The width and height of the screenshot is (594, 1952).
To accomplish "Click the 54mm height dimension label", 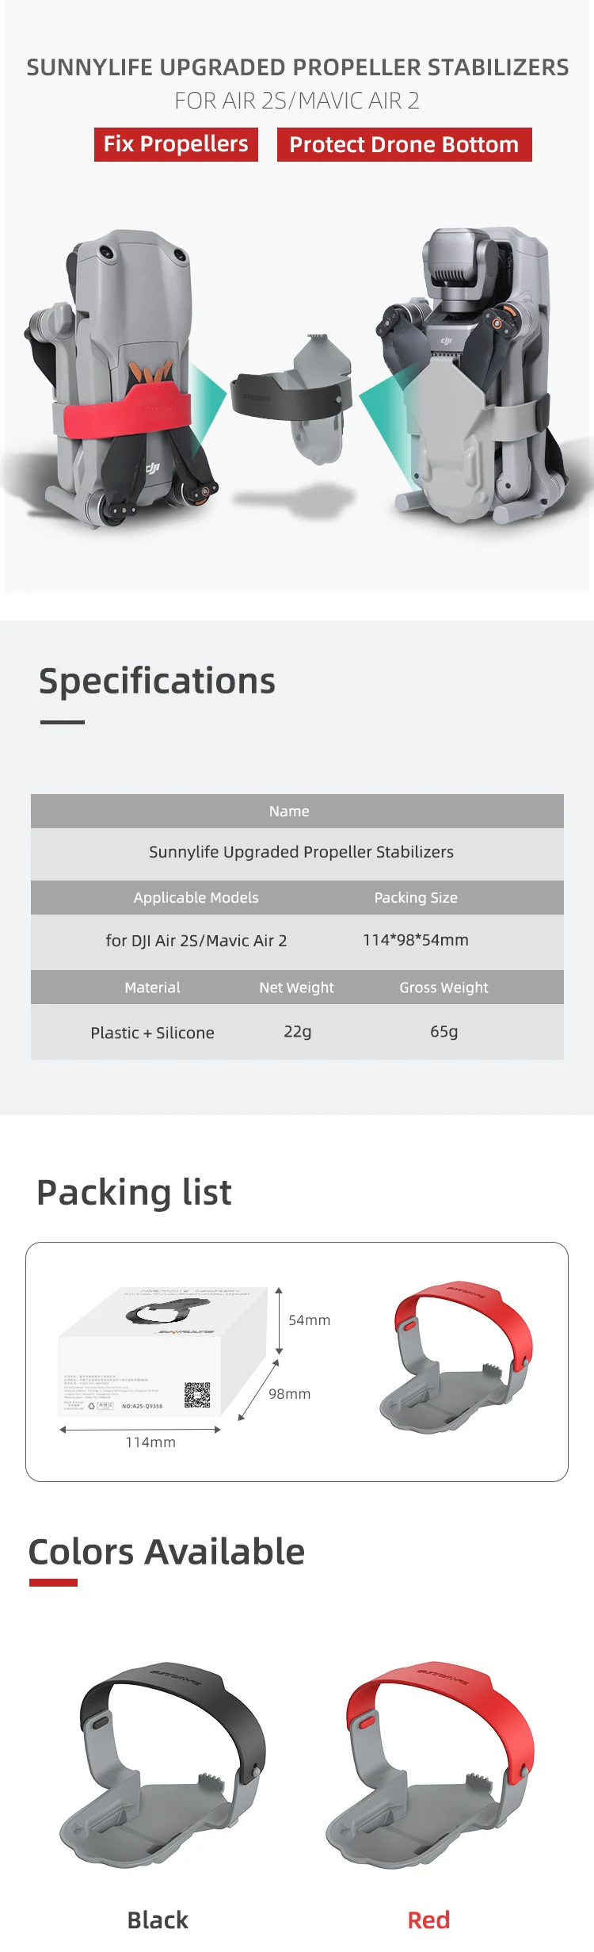I will click(309, 1320).
